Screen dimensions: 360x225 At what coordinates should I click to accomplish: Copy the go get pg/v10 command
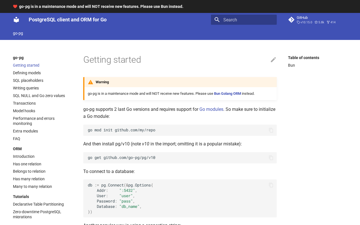point(271,158)
